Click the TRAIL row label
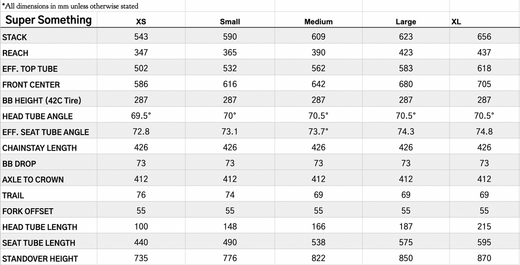The image size is (520, 265). 13,195
